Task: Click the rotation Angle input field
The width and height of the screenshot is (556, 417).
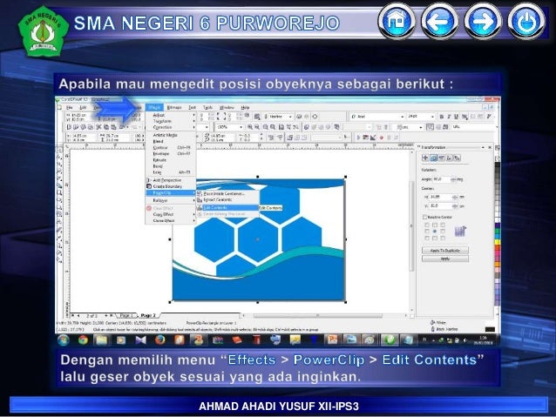Action: pyautogui.click(x=442, y=179)
